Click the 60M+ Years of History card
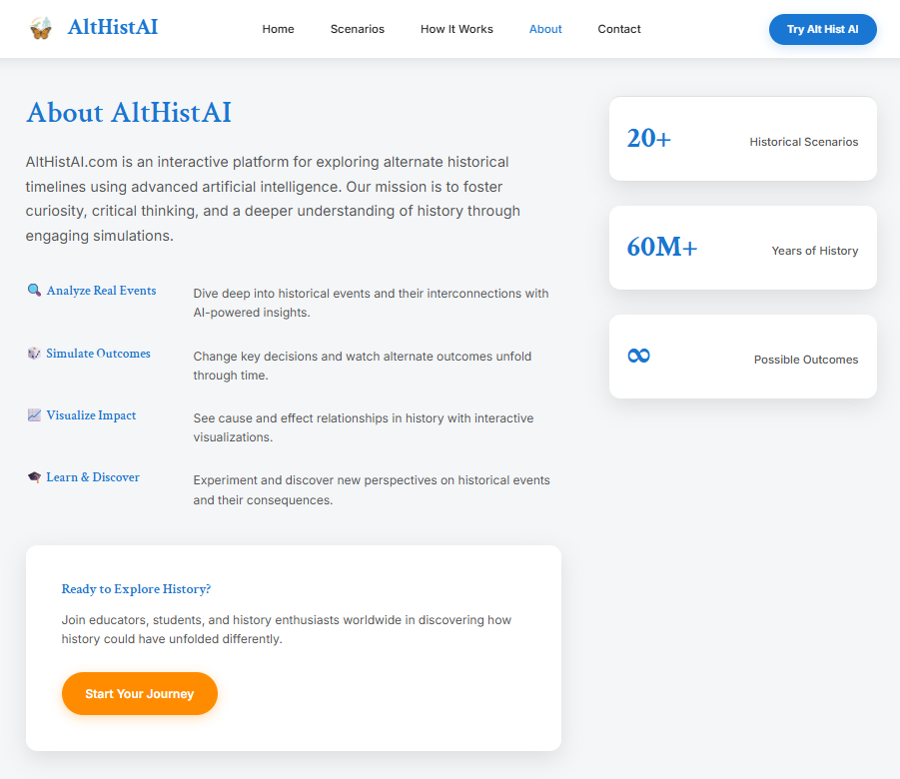 click(742, 248)
